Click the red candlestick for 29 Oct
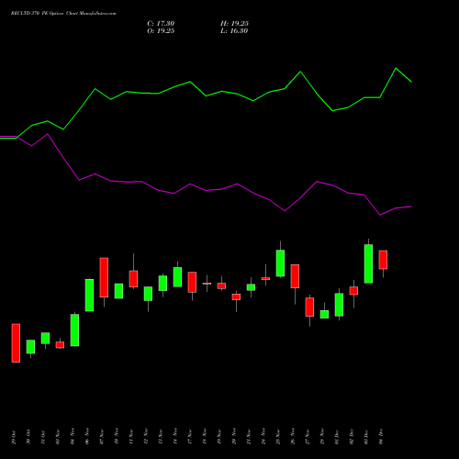 pyautogui.click(x=16, y=343)
